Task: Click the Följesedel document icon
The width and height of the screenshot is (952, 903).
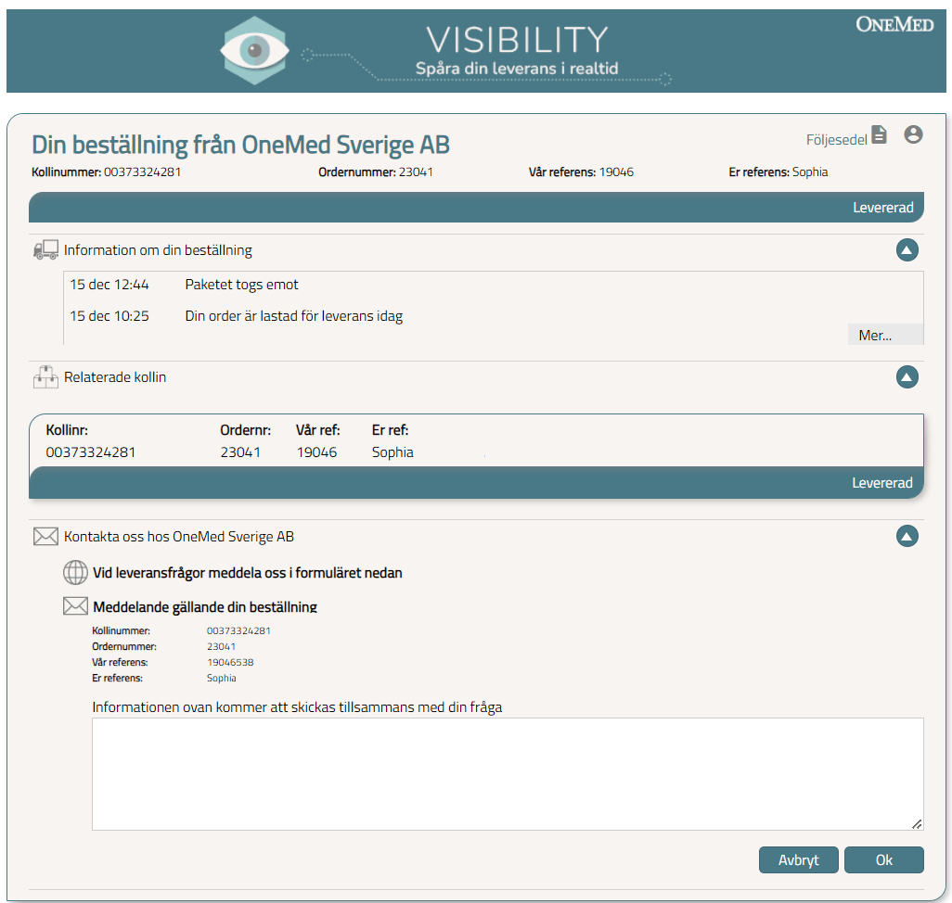Action: click(879, 135)
